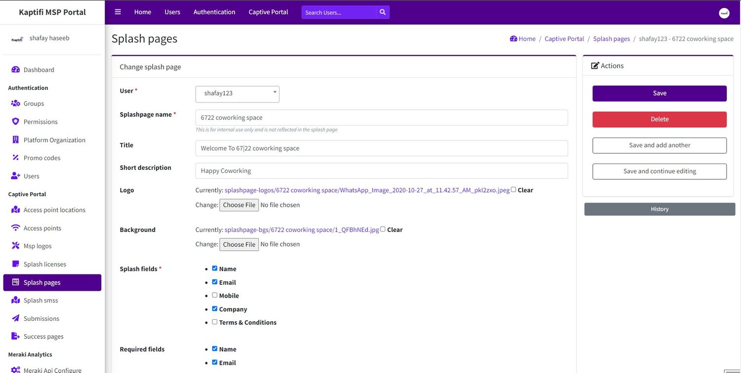Click the search magnifier in the top bar
The width and height of the screenshot is (741, 373).
point(382,12)
